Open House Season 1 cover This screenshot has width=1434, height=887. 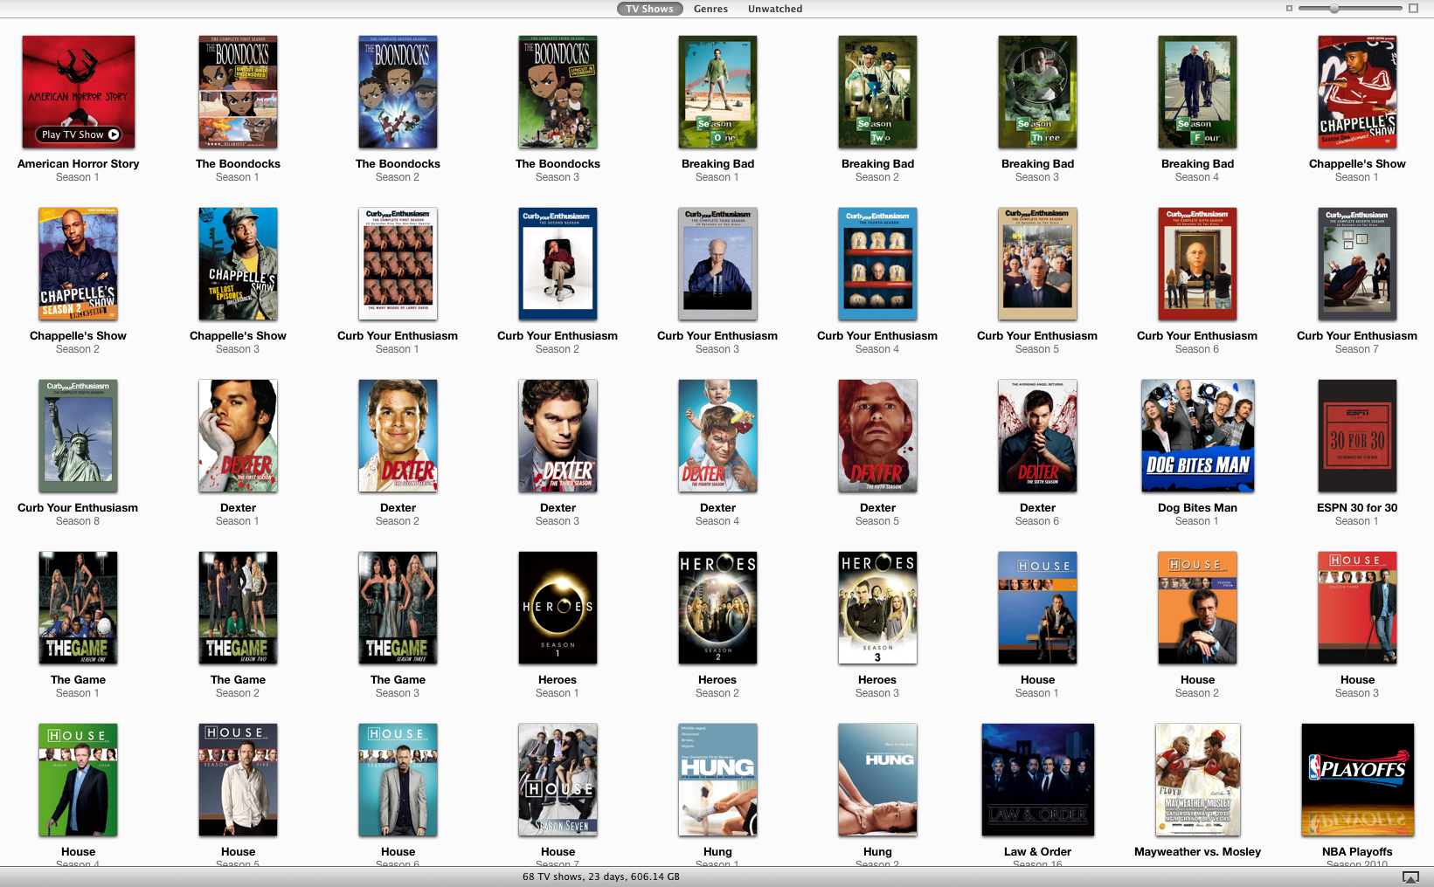(1037, 608)
